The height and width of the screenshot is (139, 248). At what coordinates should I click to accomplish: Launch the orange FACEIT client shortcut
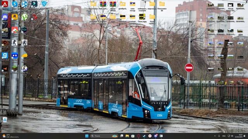(5, 69)
